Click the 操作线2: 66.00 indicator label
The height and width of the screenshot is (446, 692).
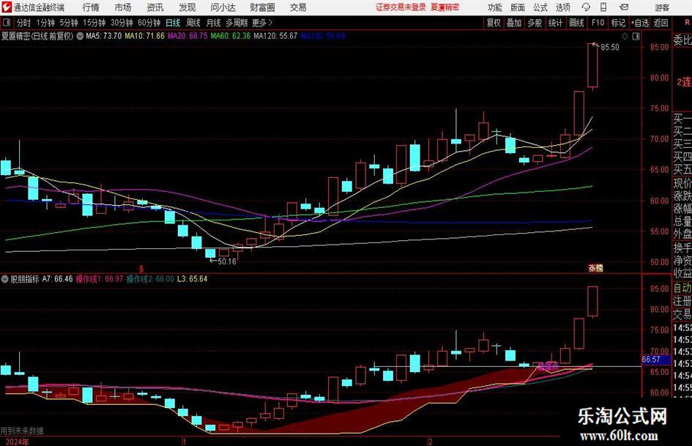pos(150,279)
